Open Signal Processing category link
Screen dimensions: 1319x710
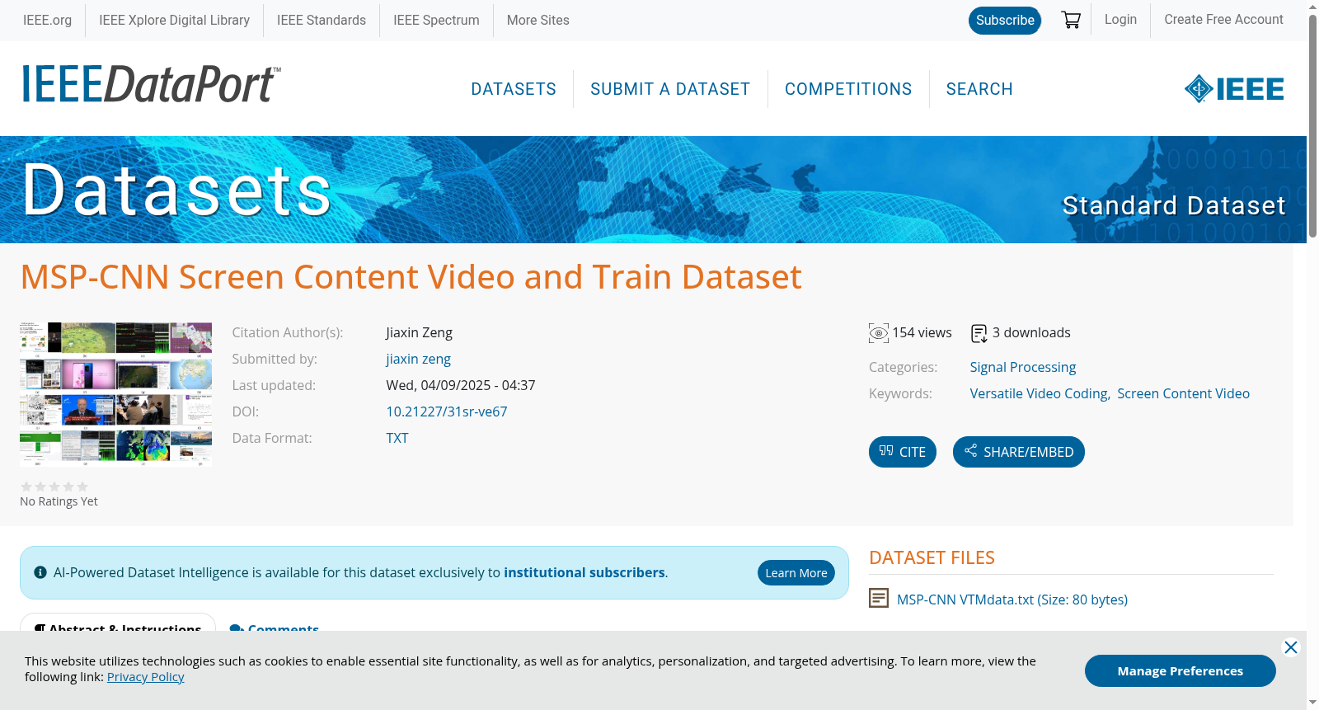point(1023,368)
